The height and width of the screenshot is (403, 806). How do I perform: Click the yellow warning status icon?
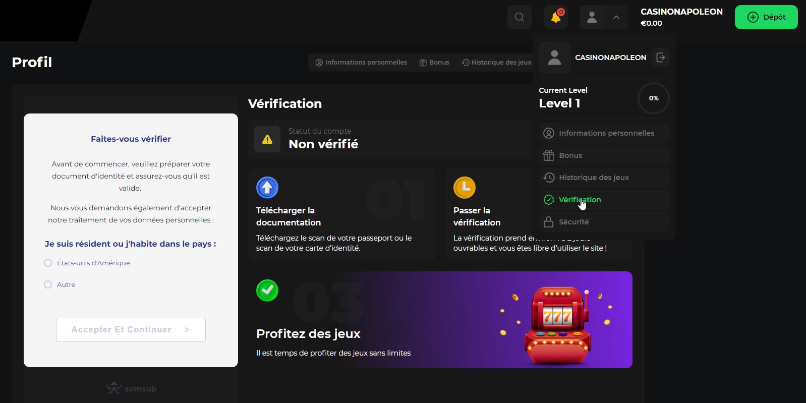coord(267,139)
